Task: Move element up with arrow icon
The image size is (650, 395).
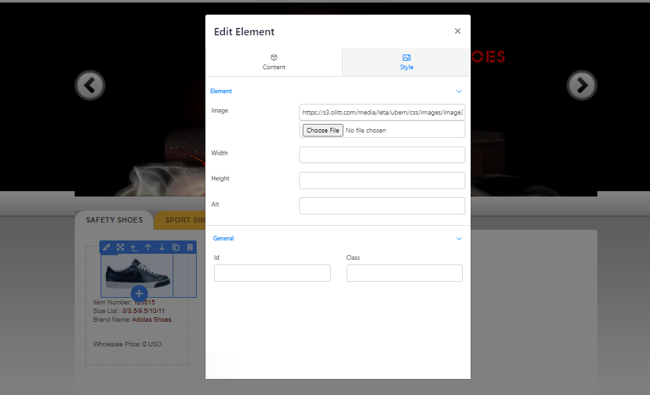Action: [x=148, y=247]
